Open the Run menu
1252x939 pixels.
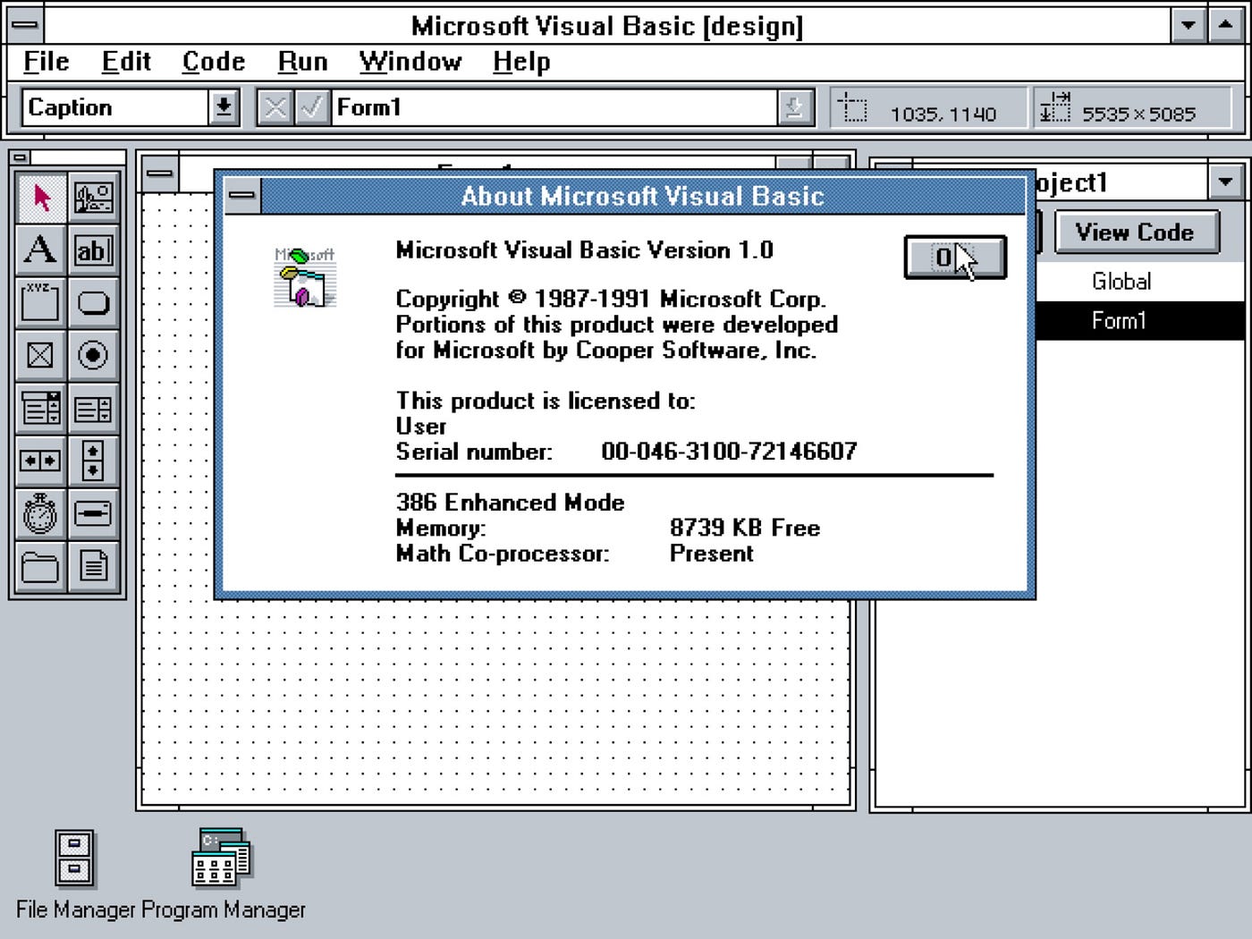click(302, 62)
